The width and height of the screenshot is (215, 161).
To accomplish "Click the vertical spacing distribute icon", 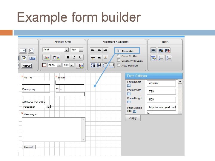I will point(105,65).
